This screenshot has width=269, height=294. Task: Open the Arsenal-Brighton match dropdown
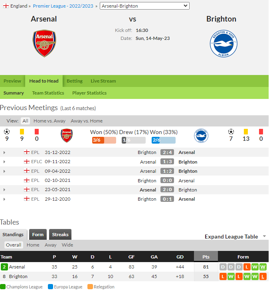[x=144, y=6]
